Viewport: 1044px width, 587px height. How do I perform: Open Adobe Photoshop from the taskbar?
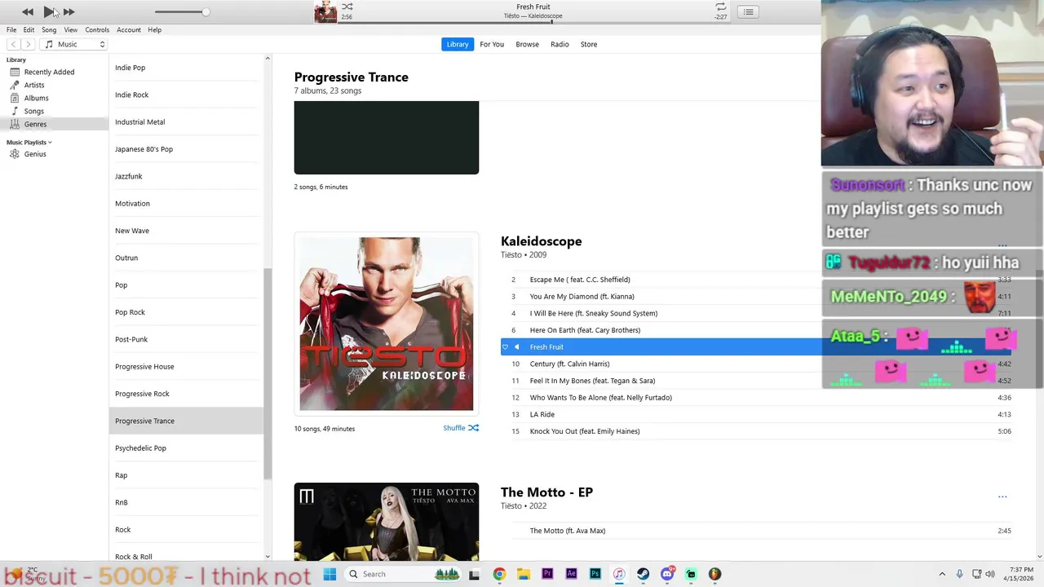click(595, 574)
